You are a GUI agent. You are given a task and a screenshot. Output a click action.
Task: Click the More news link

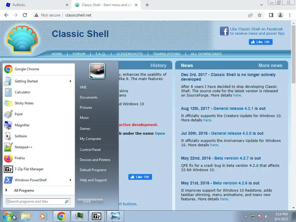(x=270, y=66)
